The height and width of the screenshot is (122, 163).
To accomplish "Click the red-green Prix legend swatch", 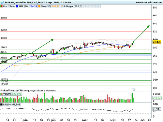I will click(2, 7).
